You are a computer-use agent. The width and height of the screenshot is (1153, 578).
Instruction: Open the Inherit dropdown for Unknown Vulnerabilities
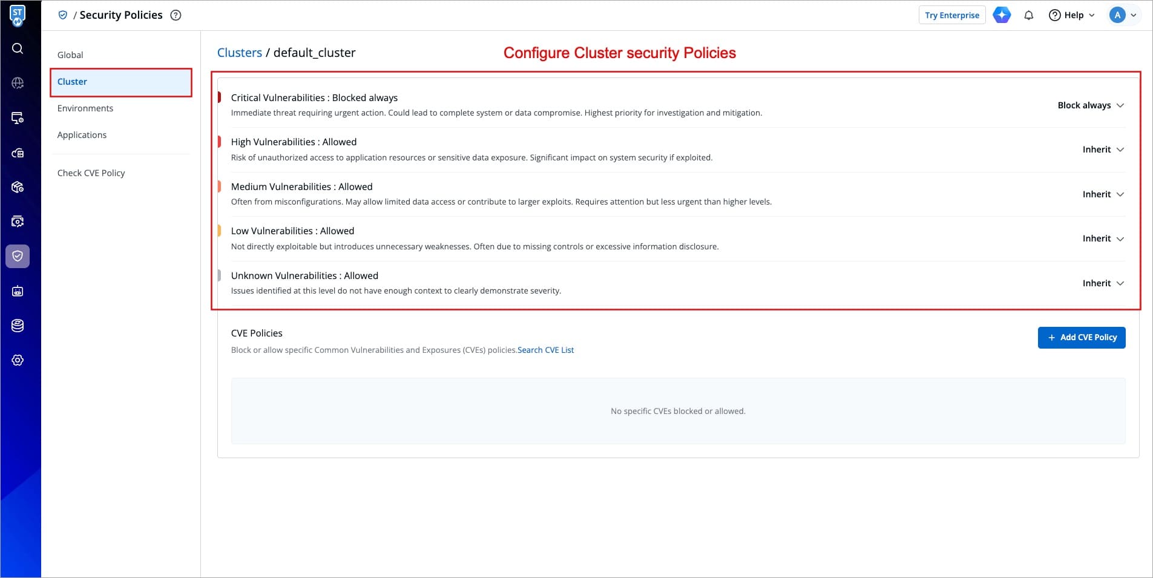tap(1103, 283)
